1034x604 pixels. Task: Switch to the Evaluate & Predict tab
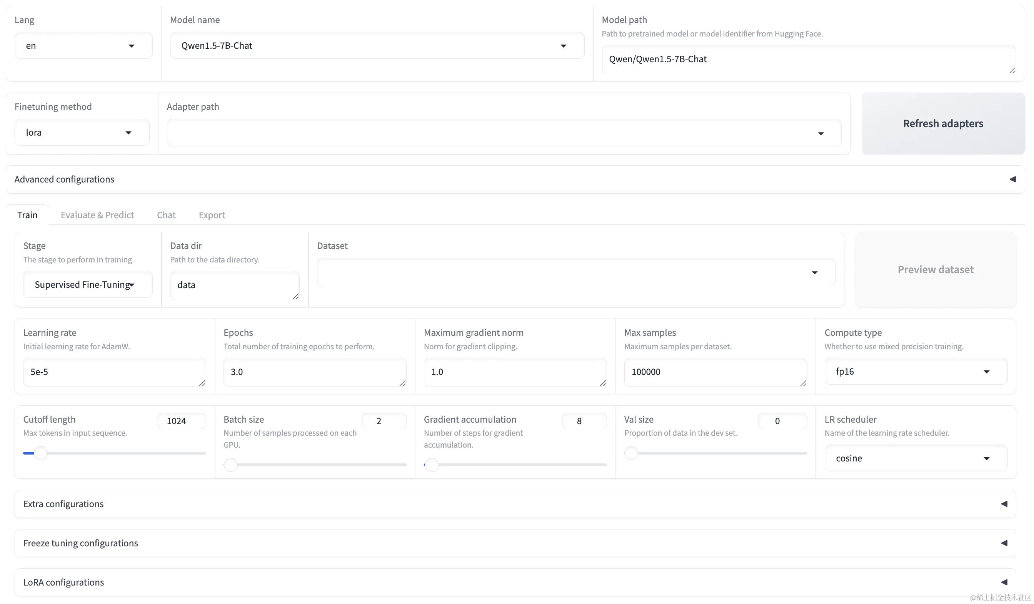point(97,215)
